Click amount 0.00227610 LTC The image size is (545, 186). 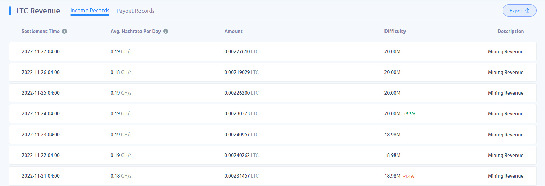click(241, 51)
